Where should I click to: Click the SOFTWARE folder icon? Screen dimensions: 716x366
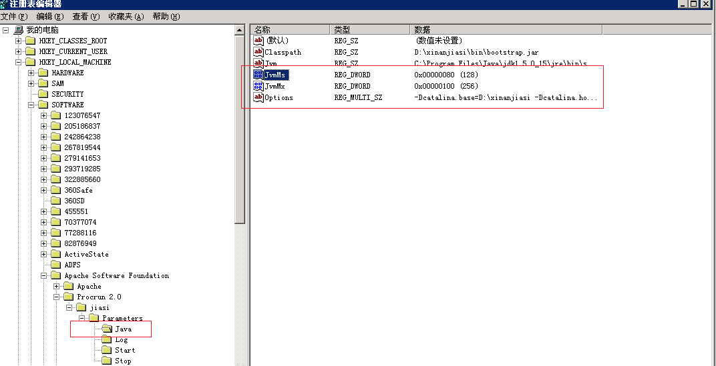pos(43,105)
